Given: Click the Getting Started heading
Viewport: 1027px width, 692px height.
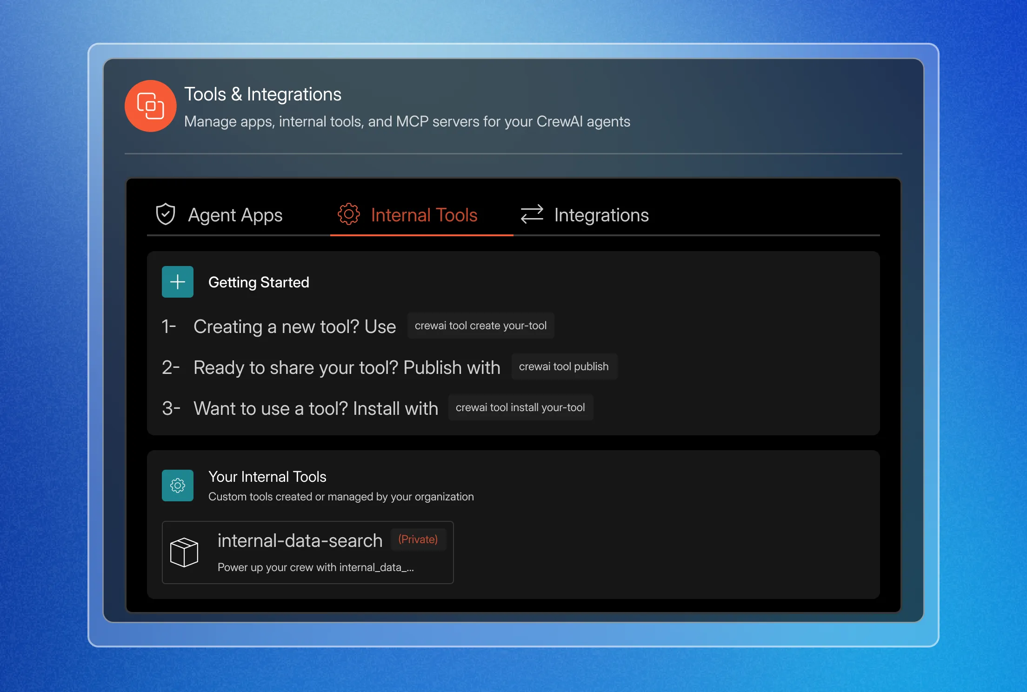Looking at the screenshot, I should pos(259,282).
